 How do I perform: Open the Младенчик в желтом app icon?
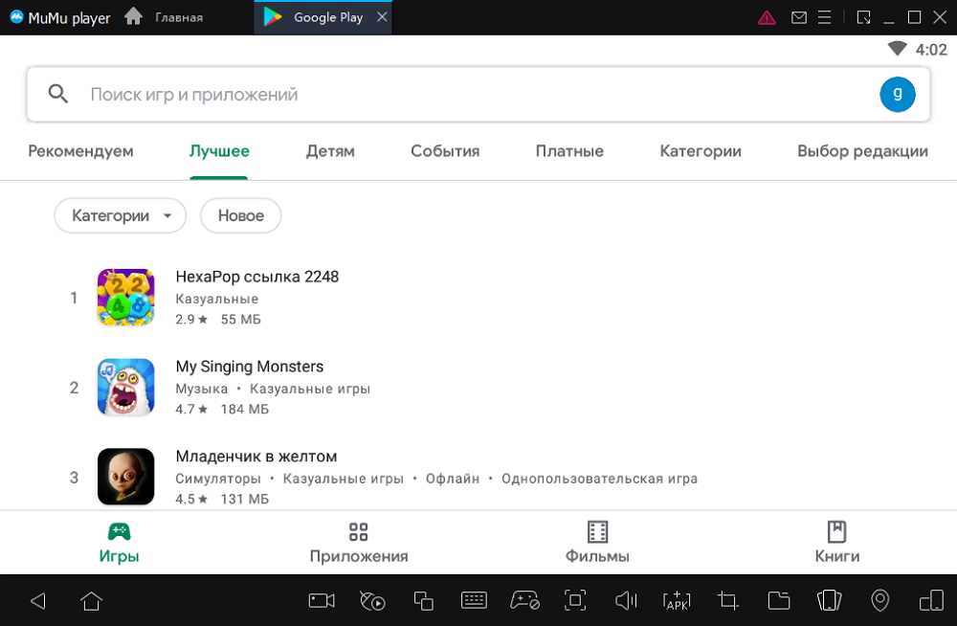tap(125, 477)
